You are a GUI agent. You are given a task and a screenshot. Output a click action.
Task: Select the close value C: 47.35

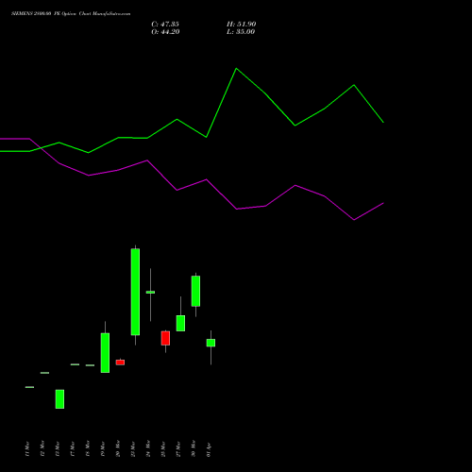[x=165, y=25]
